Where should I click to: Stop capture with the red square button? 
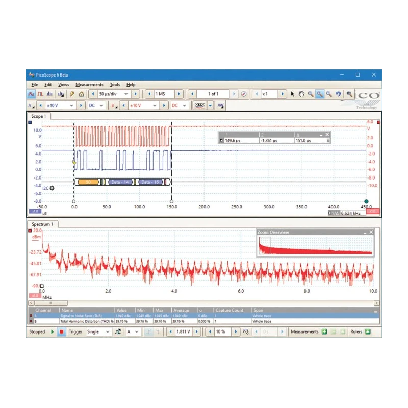point(62,332)
